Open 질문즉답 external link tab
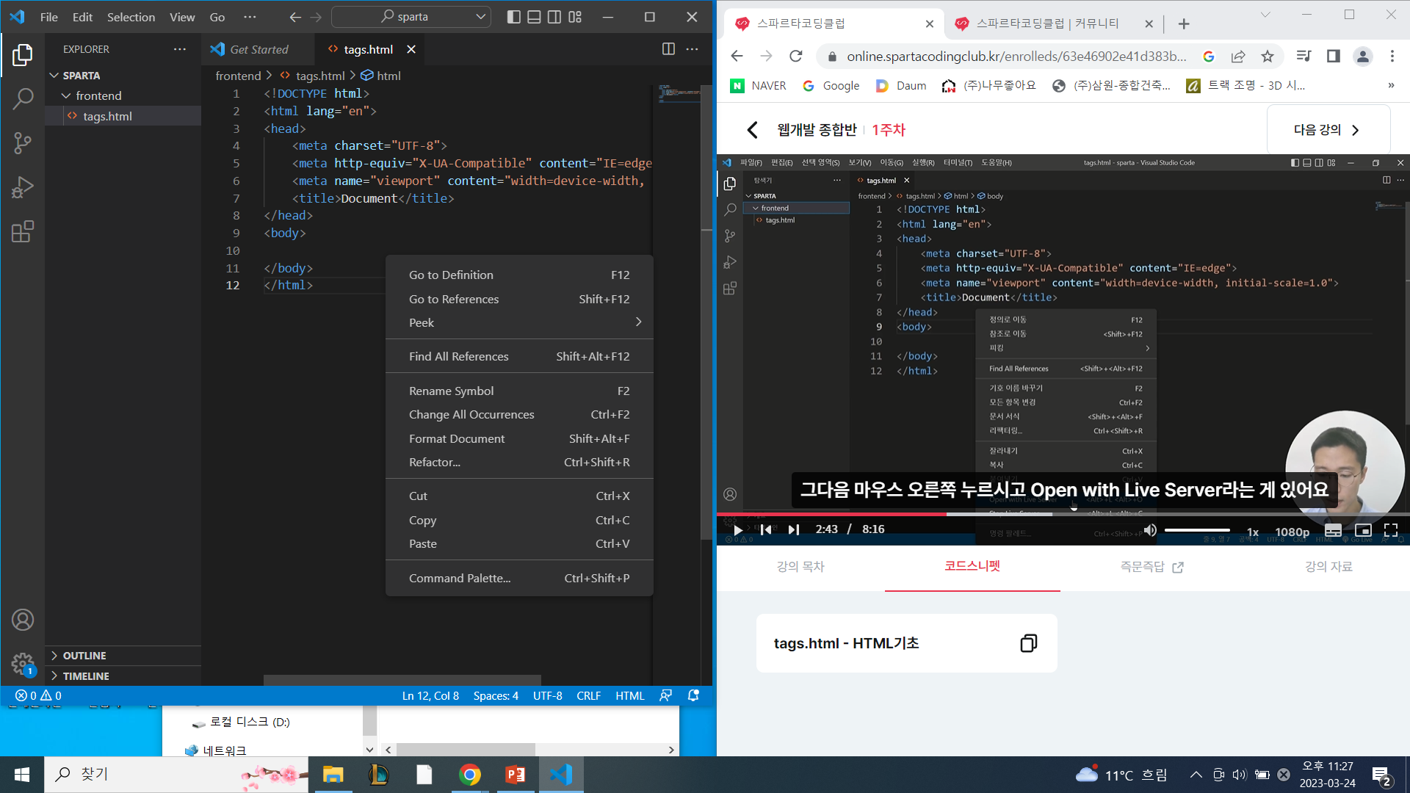Image resolution: width=1410 pixels, height=793 pixels. point(1151,567)
